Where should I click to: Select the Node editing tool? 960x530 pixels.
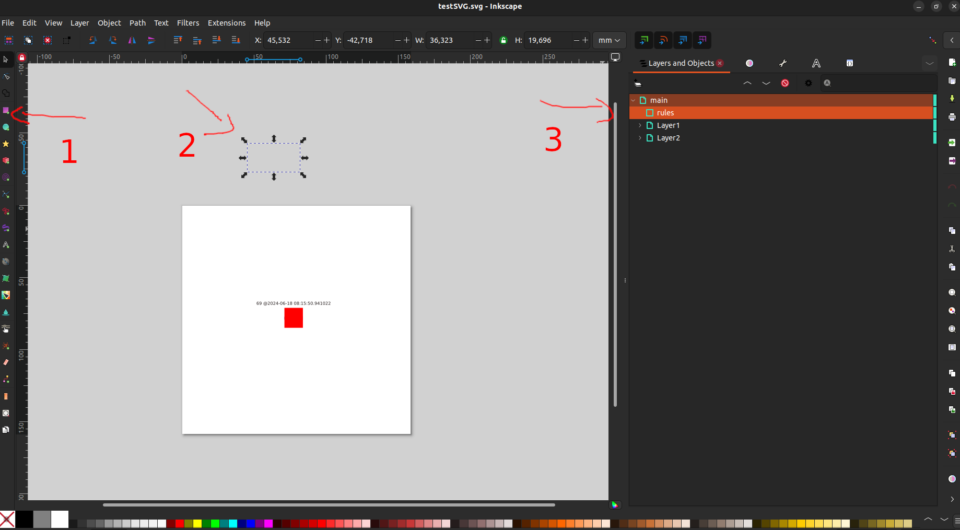point(6,76)
